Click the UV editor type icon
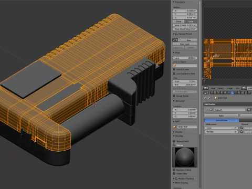Viewport: 252px width, 189px height. coord(206,88)
